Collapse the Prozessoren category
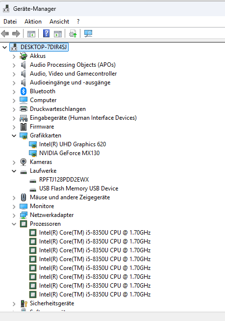This screenshot has height=321, width=225. click(x=14, y=224)
